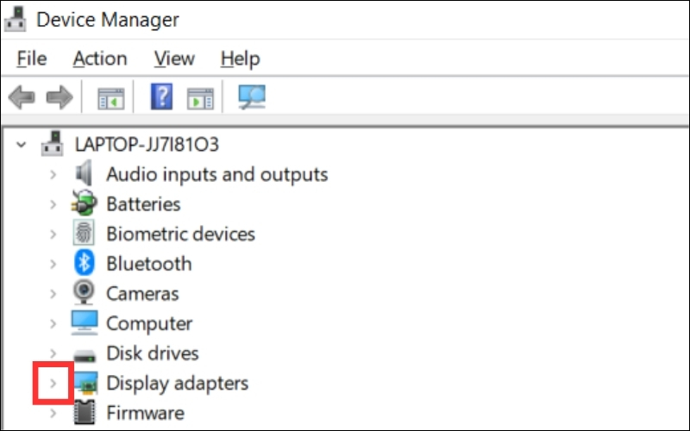The image size is (690, 431).
Task: Scan for hardware changes icon
Action: 252,97
